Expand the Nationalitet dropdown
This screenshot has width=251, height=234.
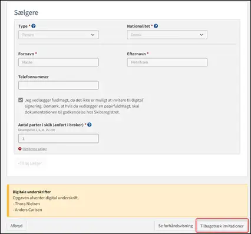coord(167,35)
